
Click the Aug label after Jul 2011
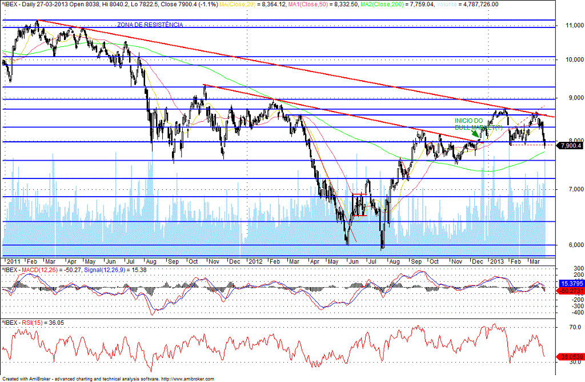coord(151,261)
